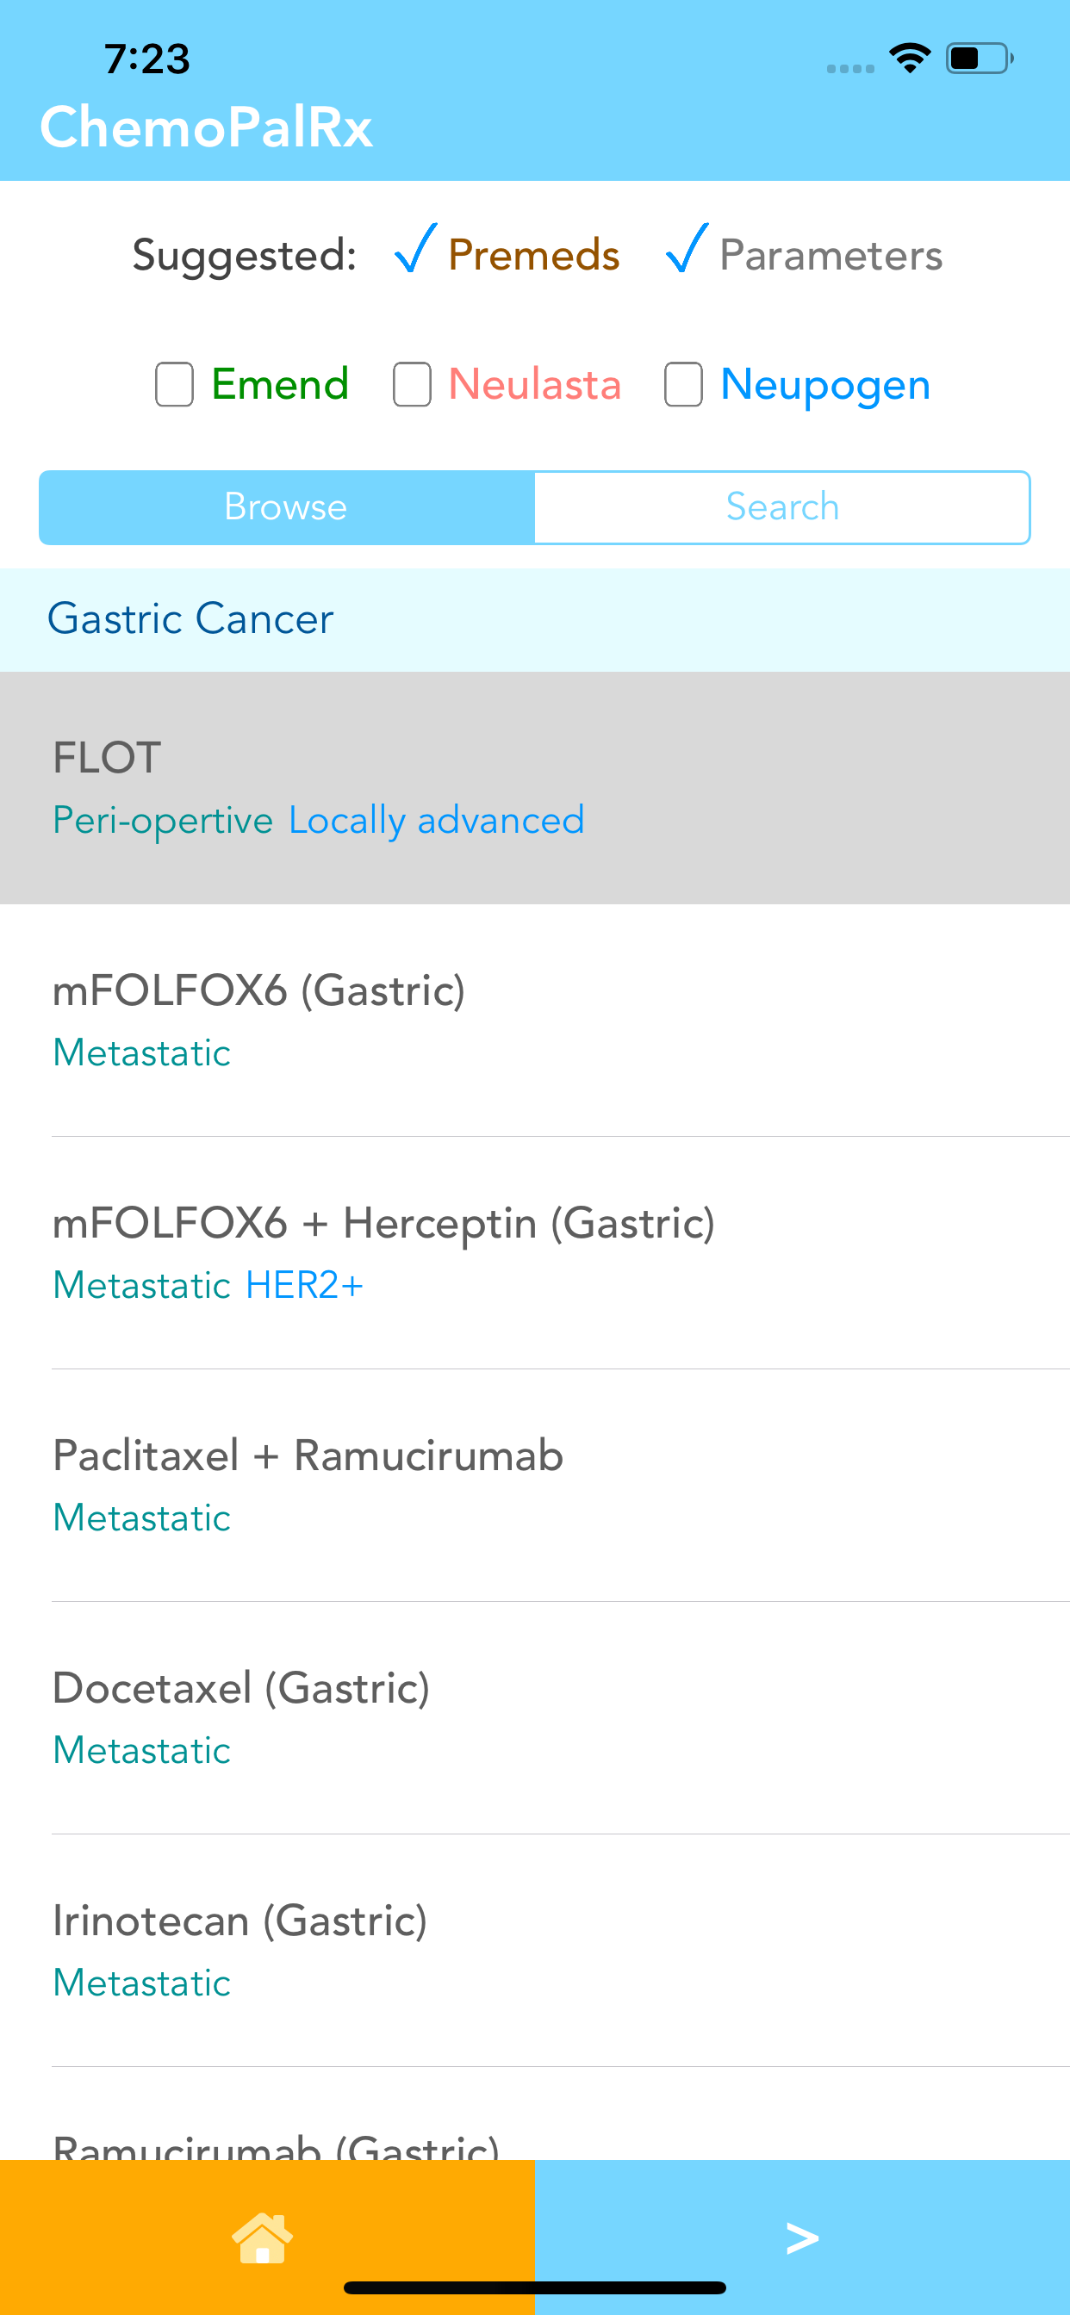Choose mFOLFOX6 + Herceptin (Gastric)
This screenshot has height=2315, width=1070.
(535, 1253)
